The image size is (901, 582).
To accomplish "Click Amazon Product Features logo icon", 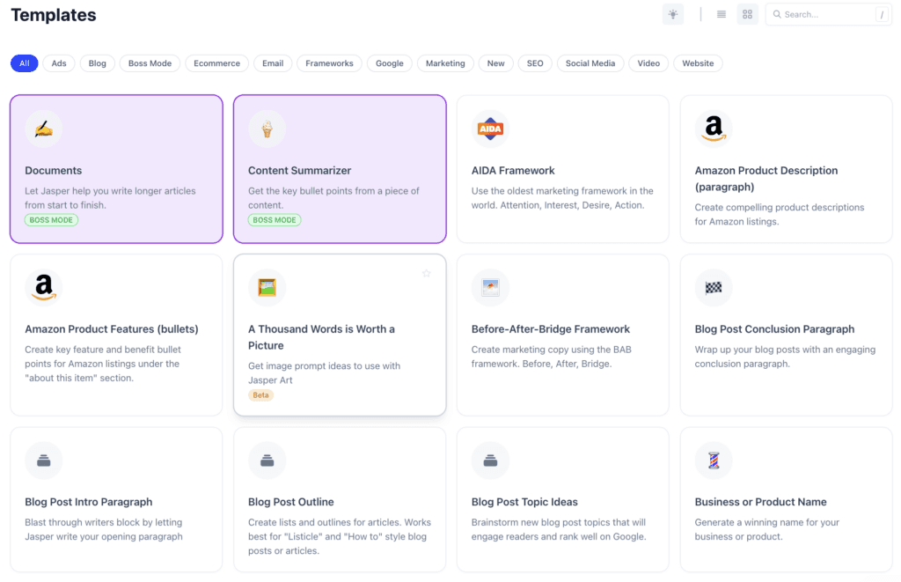I will pos(44,288).
